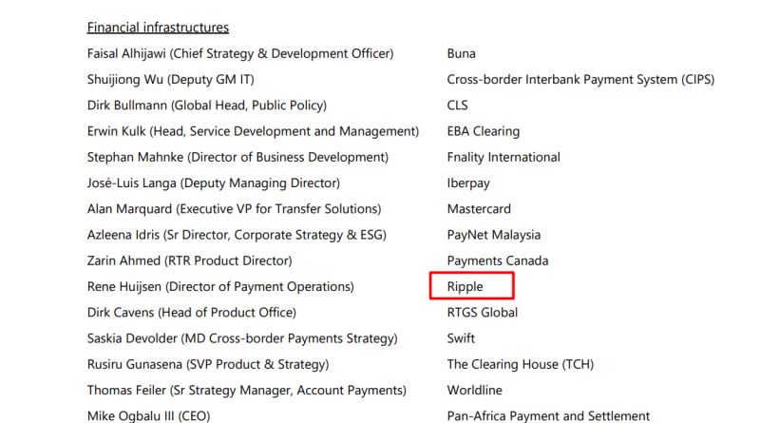
Task: Select 'José-Luis Langa (Deputy Managing Director)'
Action: coord(214,183)
